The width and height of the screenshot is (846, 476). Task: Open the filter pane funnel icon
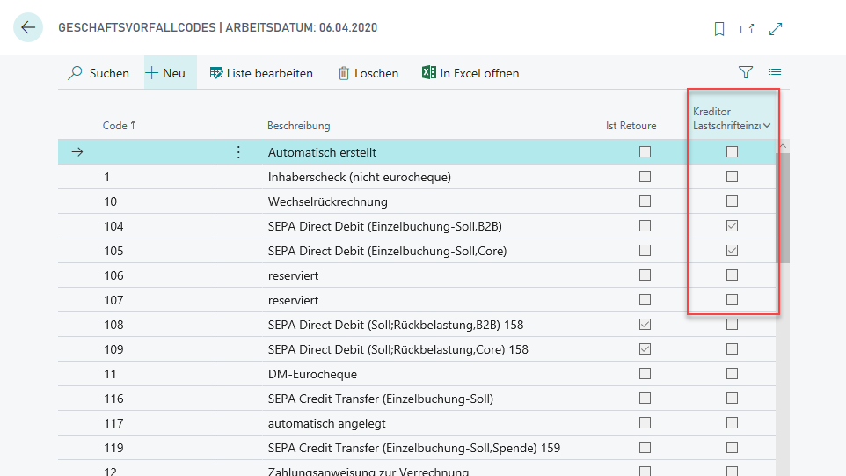(x=746, y=72)
